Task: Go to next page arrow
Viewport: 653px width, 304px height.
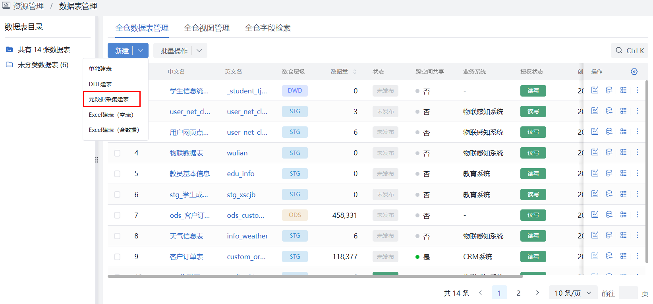Action: [537, 293]
